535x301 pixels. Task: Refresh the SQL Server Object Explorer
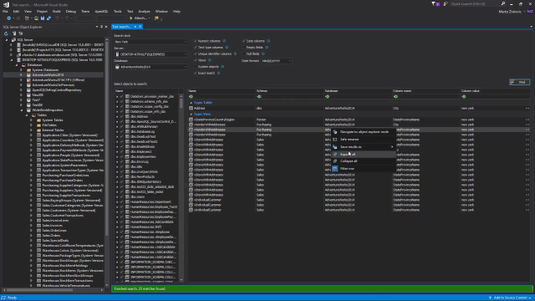tap(6, 33)
